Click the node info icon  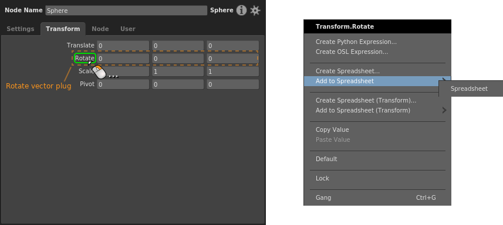(x=241, y=10)
